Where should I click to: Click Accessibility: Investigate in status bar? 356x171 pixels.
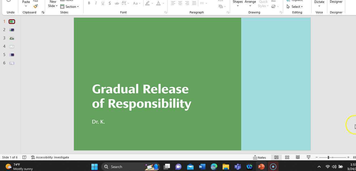50,157
